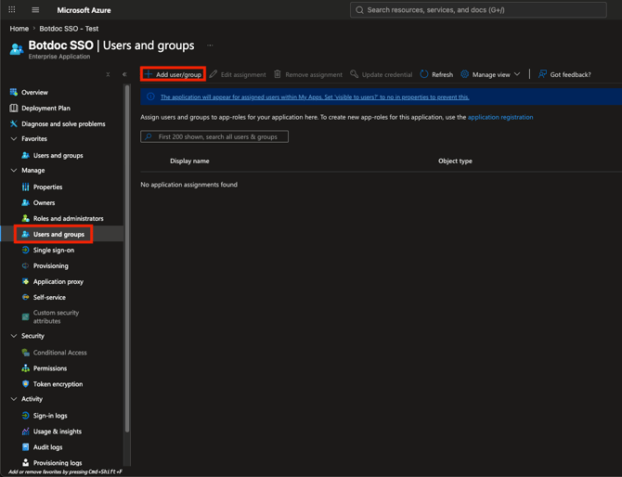This screenshot has width=622, height=477.
Task: Open Deployment Plan page
Action: pyautogui.click(x=45, y=109)
